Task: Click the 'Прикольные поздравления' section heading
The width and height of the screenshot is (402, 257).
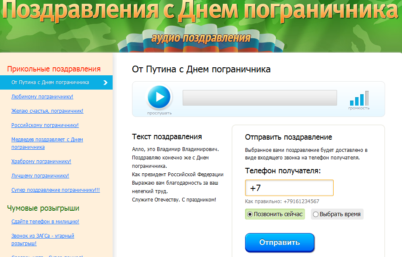Action: pyautogui.click(x=54, y=69)
